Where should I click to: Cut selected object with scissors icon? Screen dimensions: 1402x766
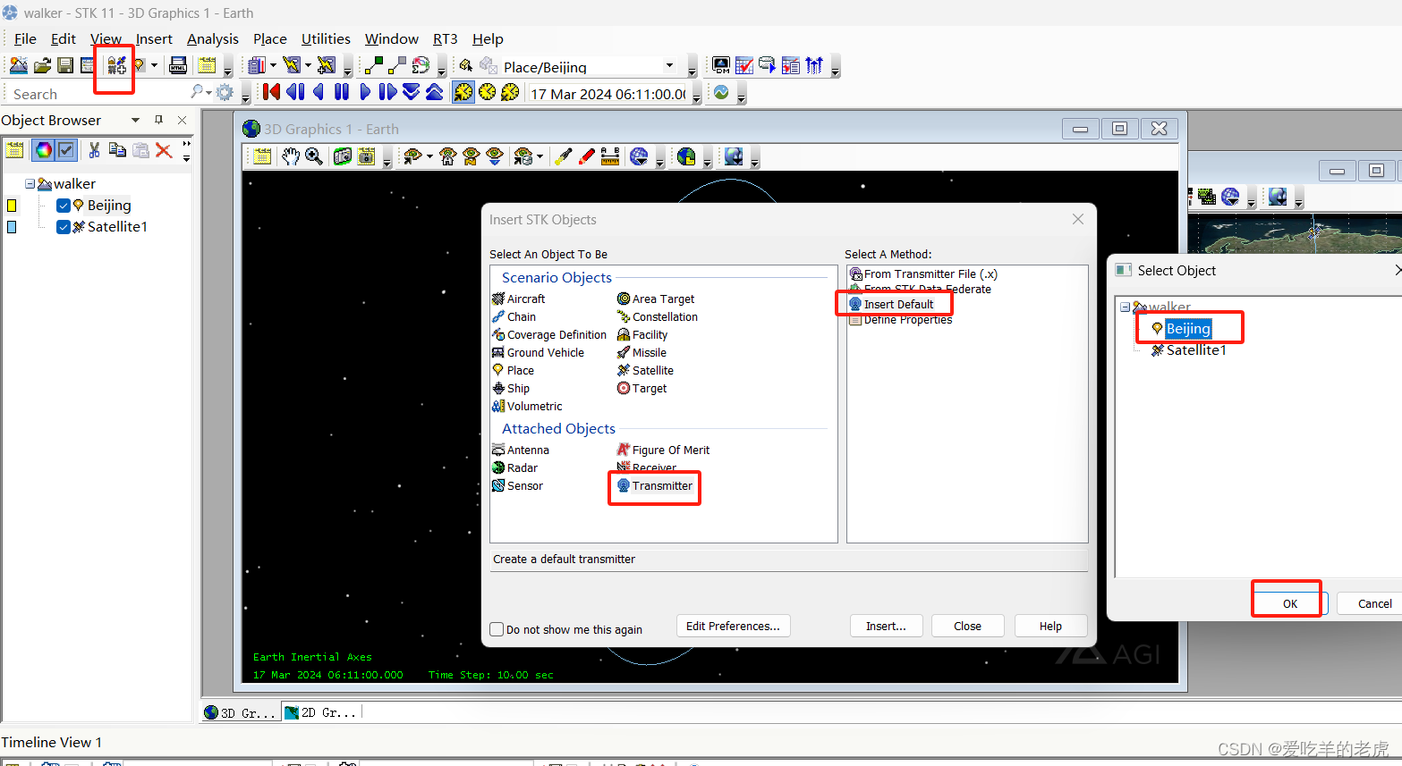tap(94, 150)
